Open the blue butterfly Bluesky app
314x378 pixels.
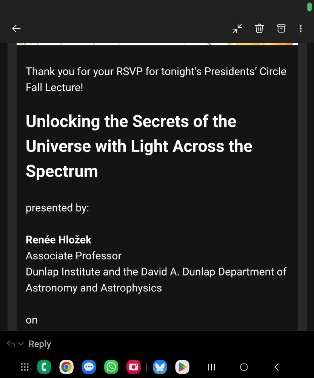[x=160, y=367]
